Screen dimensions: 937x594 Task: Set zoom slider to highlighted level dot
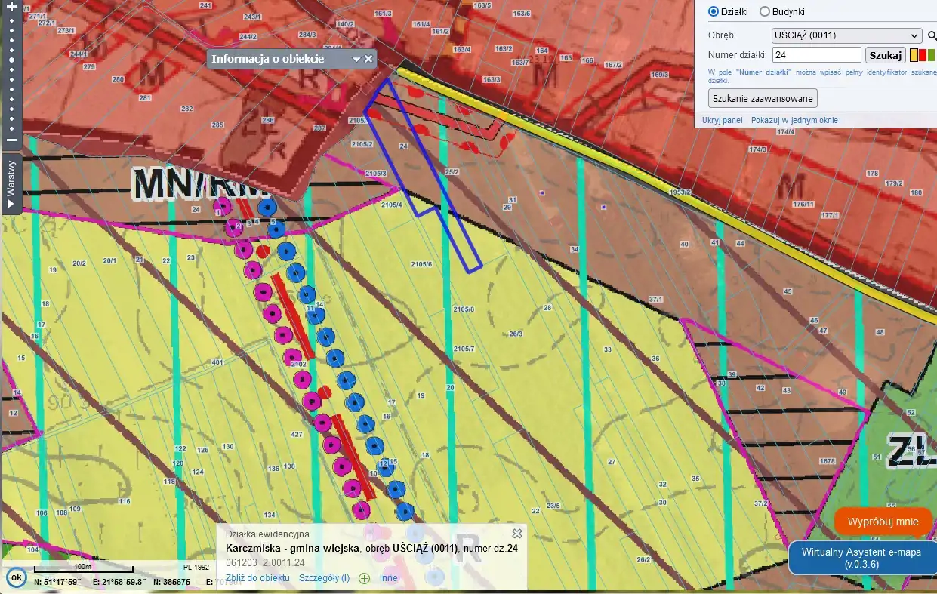[x=11, y=61]
